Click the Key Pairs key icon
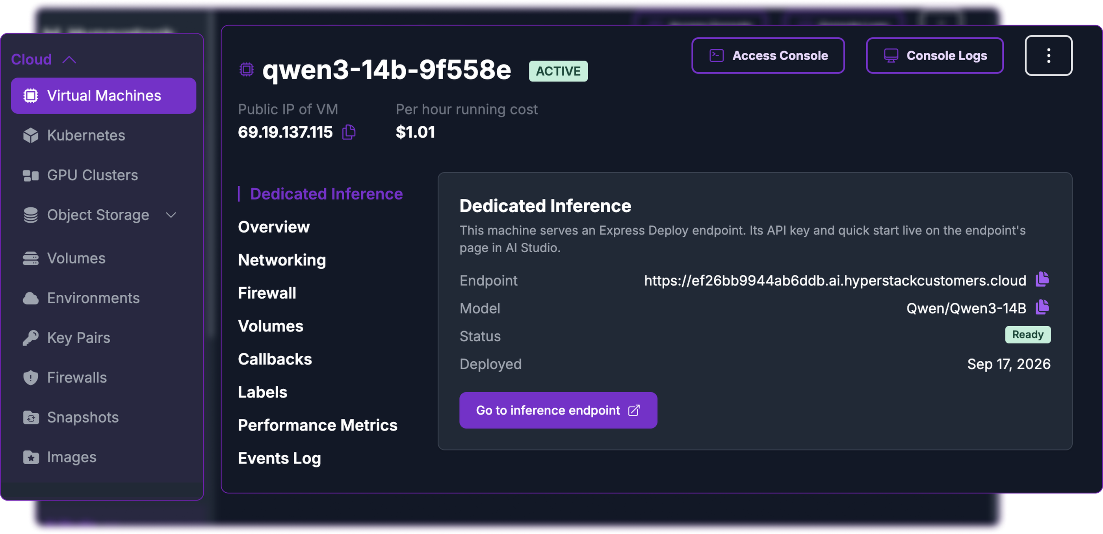The height and width of the screenshot is (534, 1103). coord(31,338)
